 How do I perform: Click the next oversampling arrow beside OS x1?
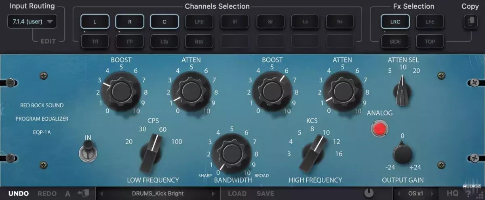click(x=432, y=194)
